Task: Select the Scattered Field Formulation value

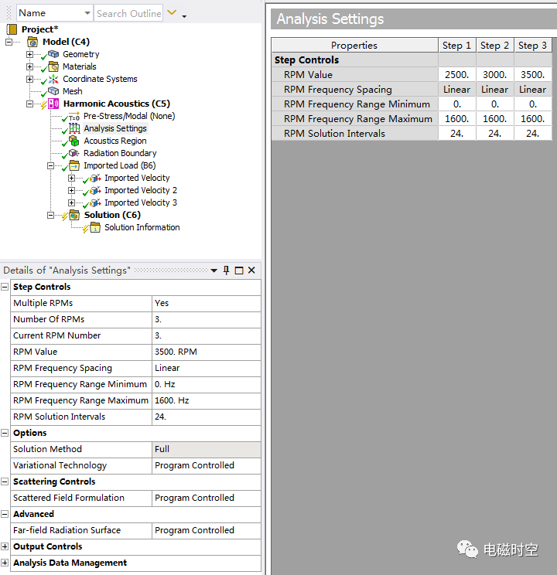Action: (207, 498)
